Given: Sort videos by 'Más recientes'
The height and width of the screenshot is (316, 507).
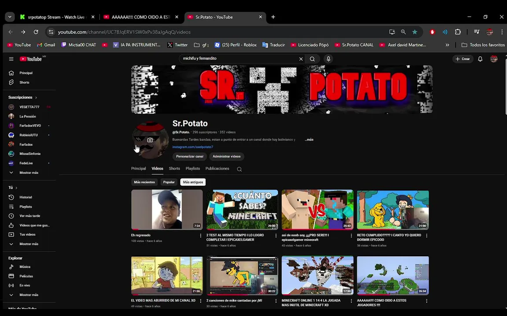Looking at the screenshot, I should 144,182.
